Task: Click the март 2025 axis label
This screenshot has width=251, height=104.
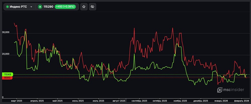Action: (17, 101)
